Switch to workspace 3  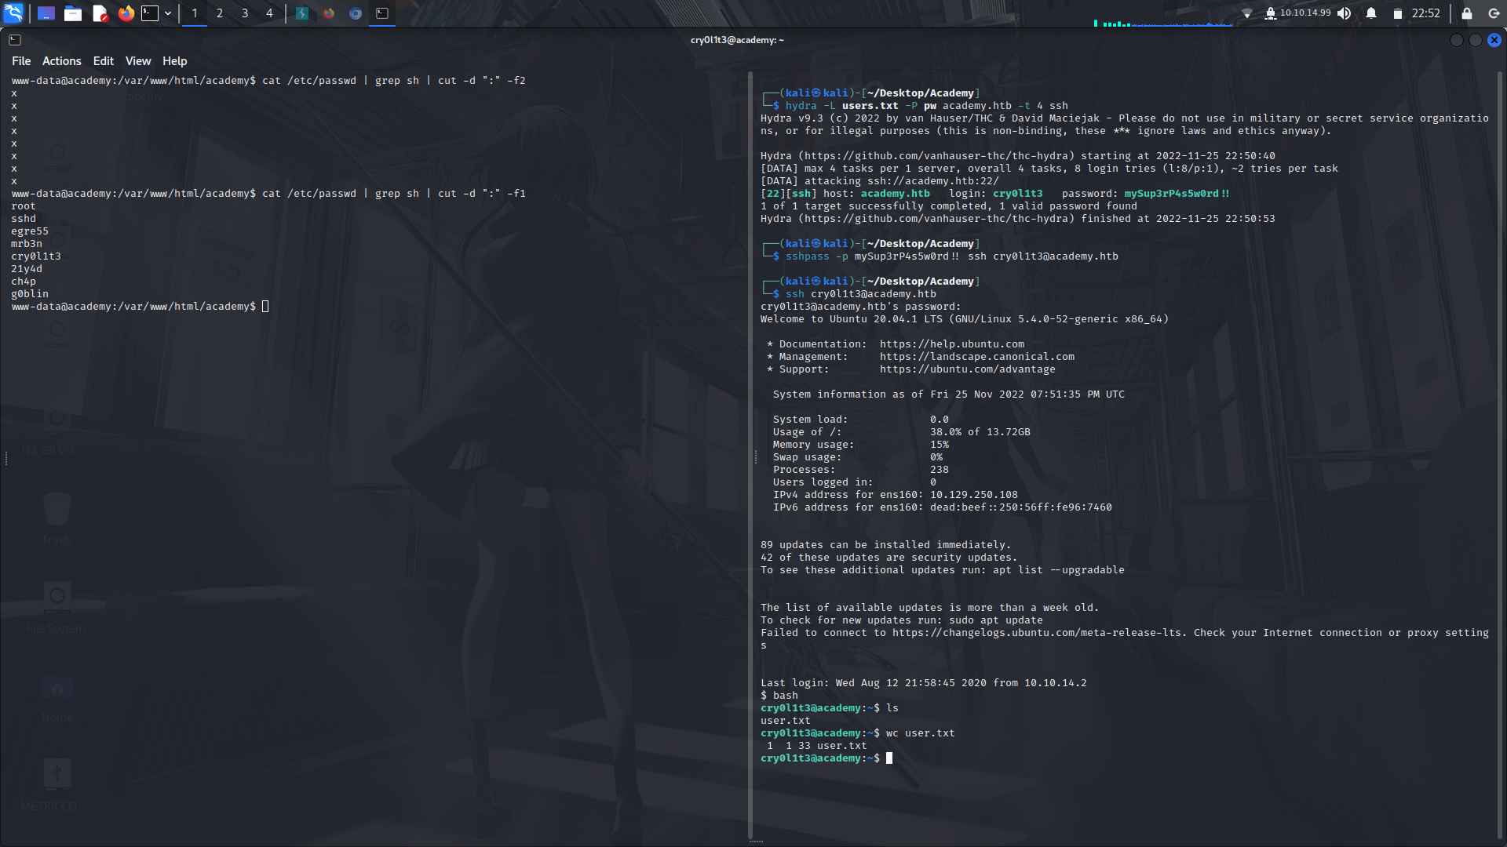pyautogui.click(x=244, y=13)
